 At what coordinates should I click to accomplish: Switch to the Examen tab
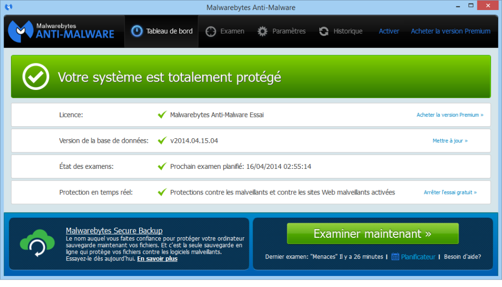pos(225,31)
